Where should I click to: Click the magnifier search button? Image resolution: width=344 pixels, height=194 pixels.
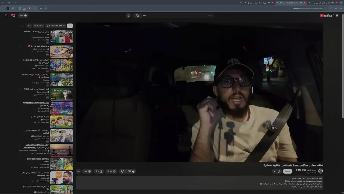click(137, 15)
